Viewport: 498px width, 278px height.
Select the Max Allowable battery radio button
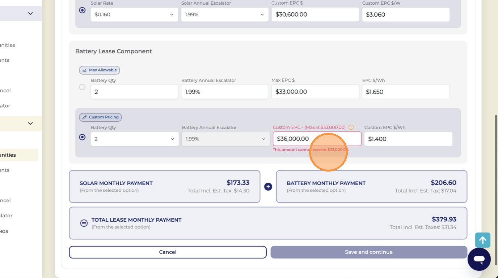coord(82,87)
